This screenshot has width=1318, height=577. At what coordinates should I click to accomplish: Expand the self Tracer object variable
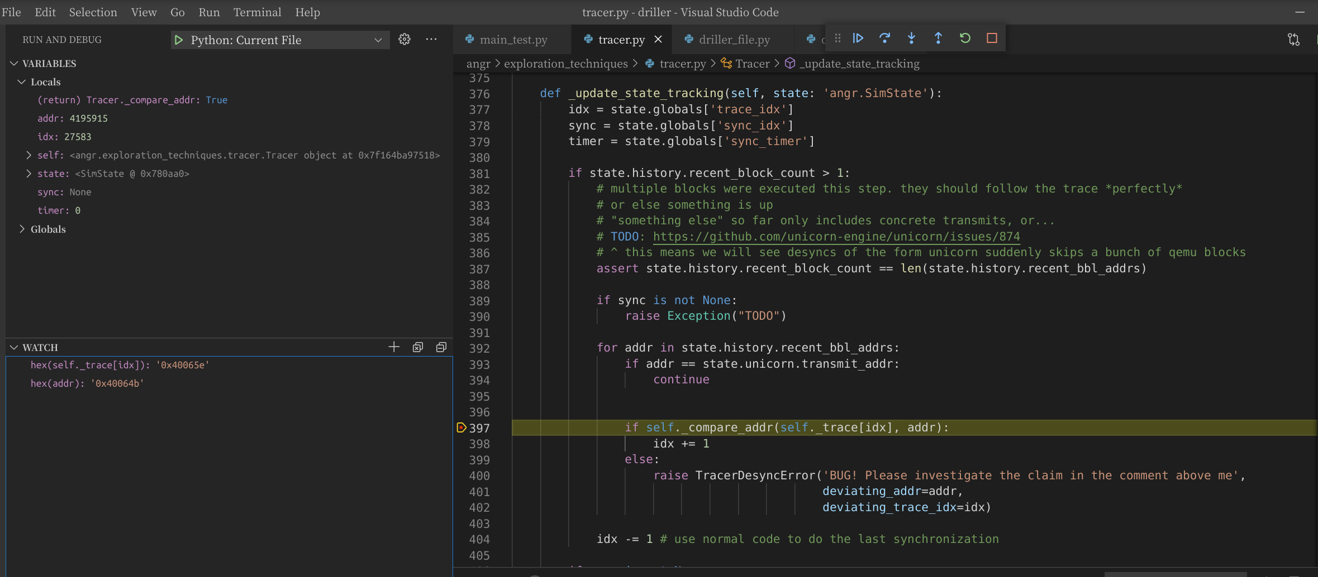point(28,155)
